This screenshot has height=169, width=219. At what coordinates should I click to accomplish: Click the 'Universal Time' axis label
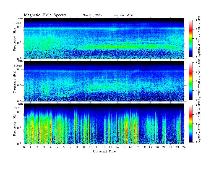point(104,151)
